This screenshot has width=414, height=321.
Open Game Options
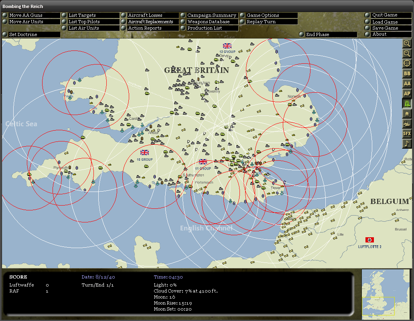(269, 15)
